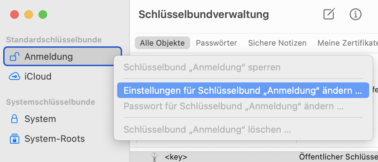Viewport: 378px width, 162px height.
Task: Click Passwort für Schlüsselbund „Anmeldung“ ändern
Action: point(234,106)
